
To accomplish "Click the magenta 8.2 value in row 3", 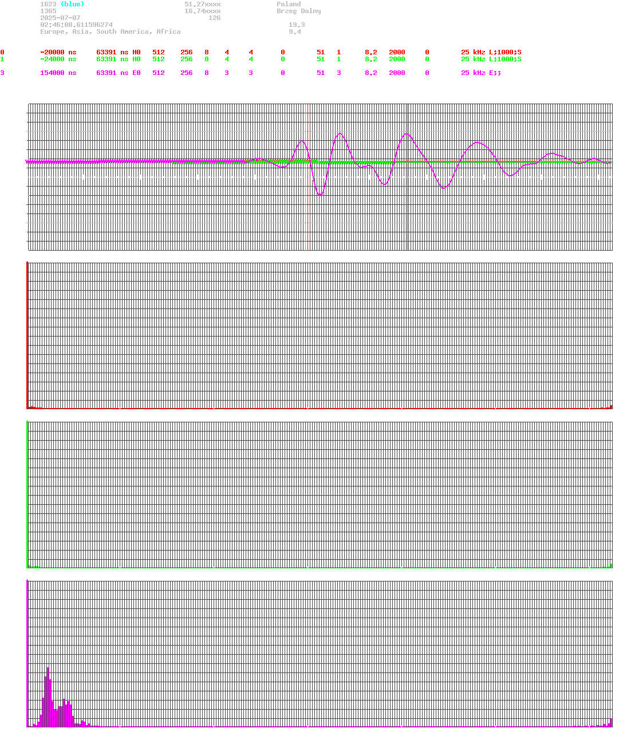I will click(371, 73).
